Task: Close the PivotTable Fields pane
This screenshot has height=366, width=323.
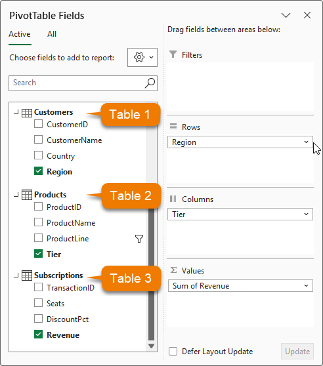Action: pos(307,15)
